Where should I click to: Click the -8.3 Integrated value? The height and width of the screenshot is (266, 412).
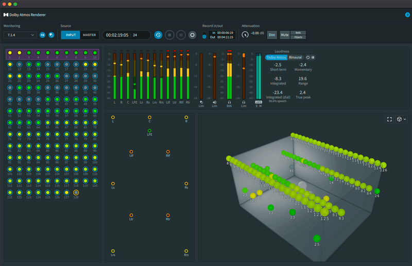(278, 79)
